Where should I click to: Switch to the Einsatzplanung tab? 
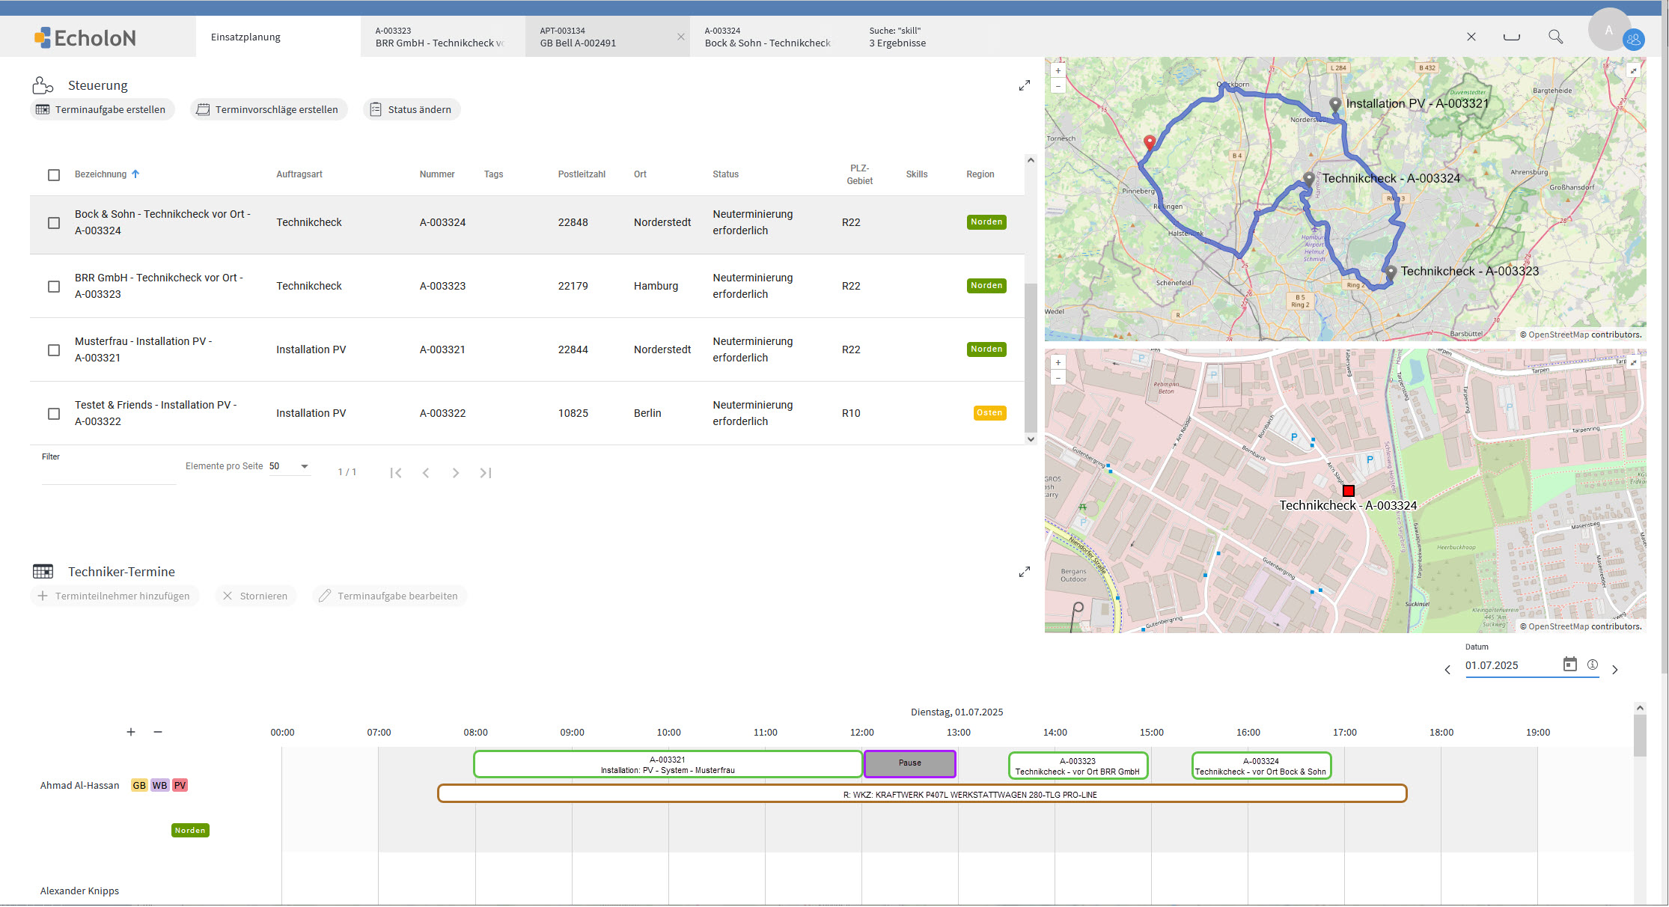point(245,37)
